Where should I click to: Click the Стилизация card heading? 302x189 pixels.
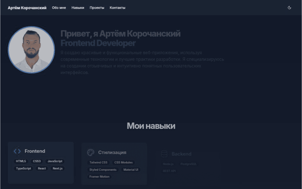[x=112, y=152]
